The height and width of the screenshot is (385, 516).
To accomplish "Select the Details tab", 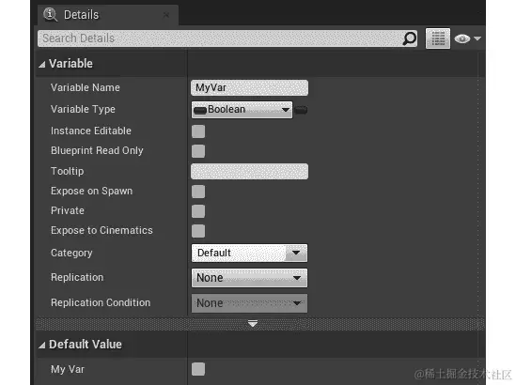I will pos(108,15).
